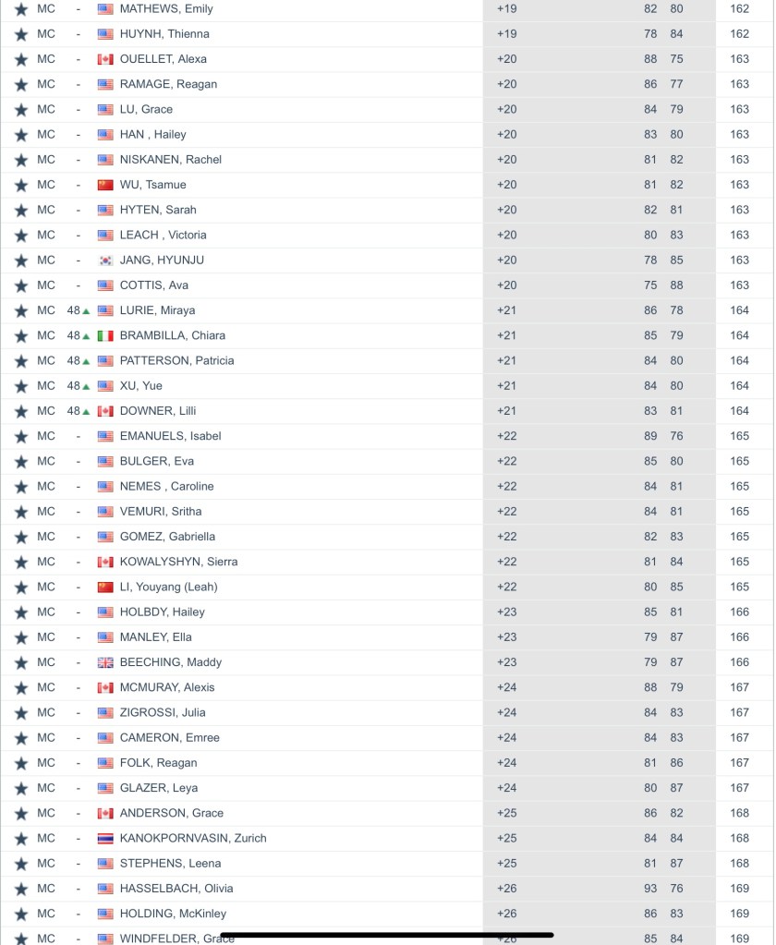Screen dimensions: 776x945
Task: Toggle favorite star for Olivia Hasselbach
Action: [x=21, y=889]
